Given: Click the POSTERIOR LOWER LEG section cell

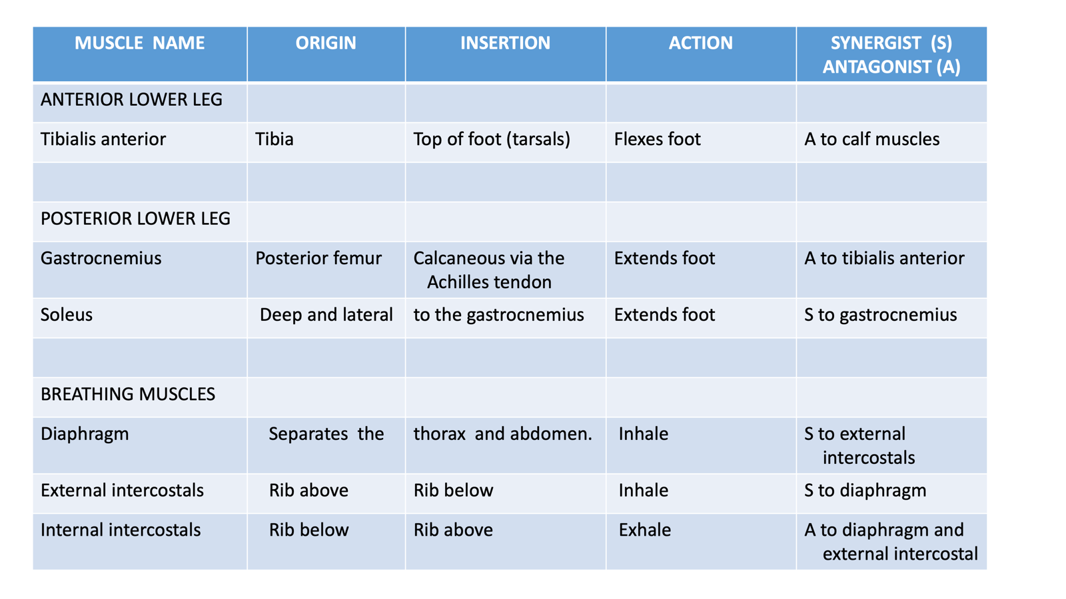Looking at the screenshot, I should click(x=140, y=222).
